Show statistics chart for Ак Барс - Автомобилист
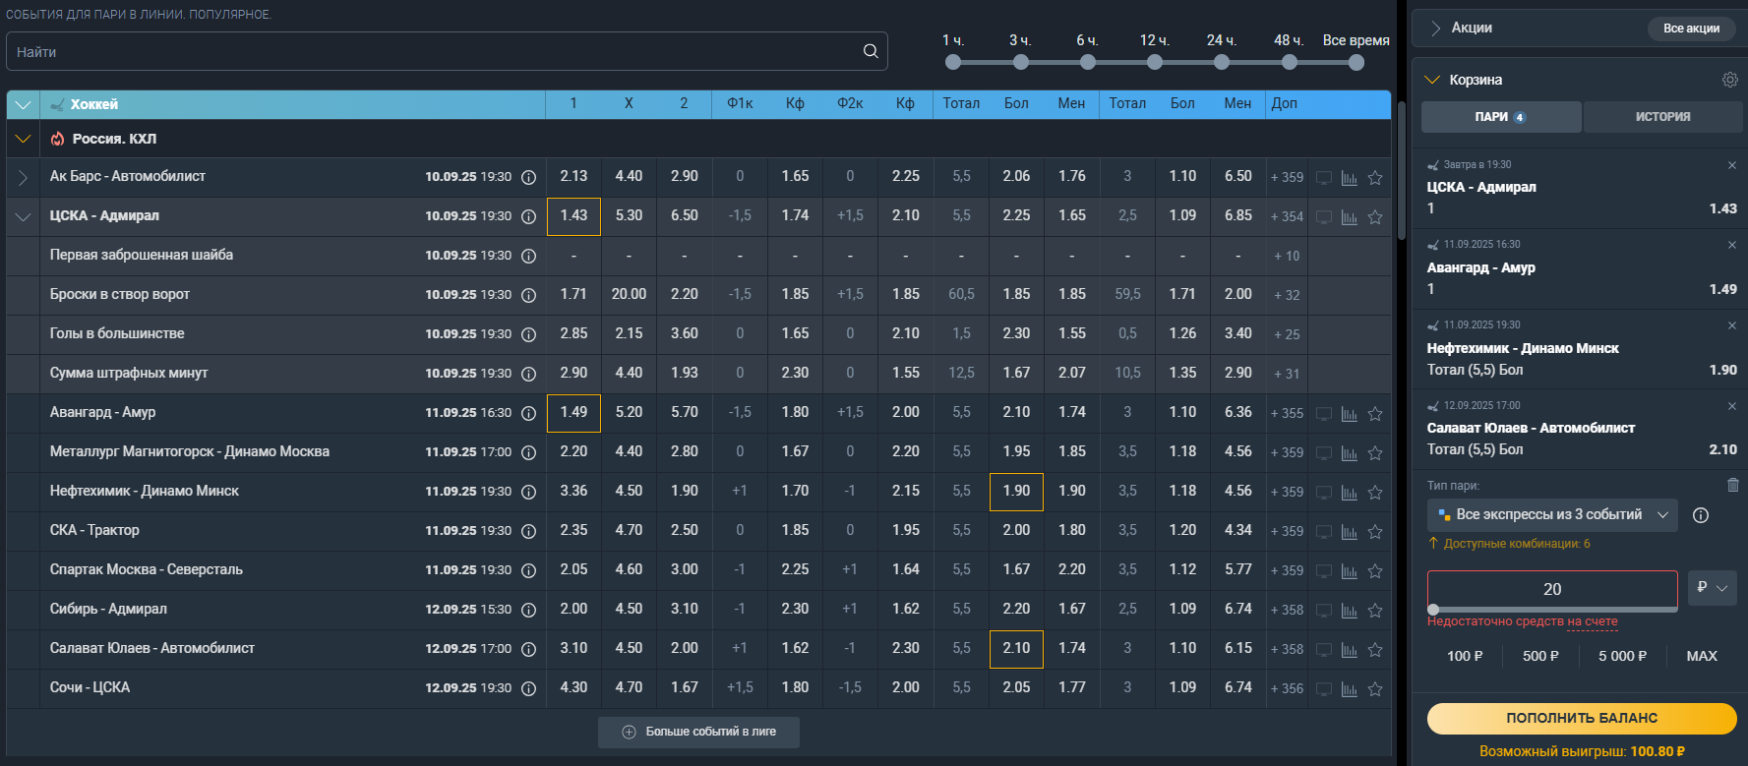Viewport: 1748px width, 766px height. (x=1350, y=178)
